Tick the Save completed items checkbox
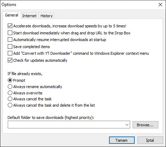 [x=10, y=47]
